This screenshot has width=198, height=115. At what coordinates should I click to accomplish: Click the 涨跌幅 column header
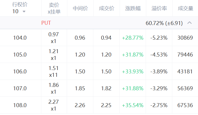pos(133,8)
